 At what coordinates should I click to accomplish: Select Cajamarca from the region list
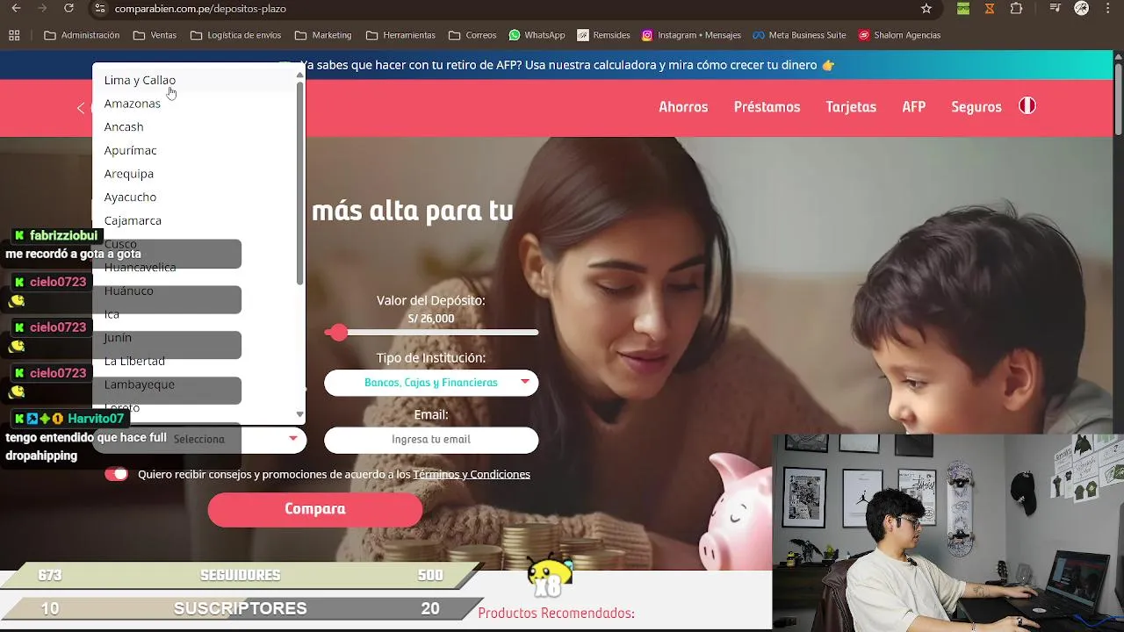[194, 220]
